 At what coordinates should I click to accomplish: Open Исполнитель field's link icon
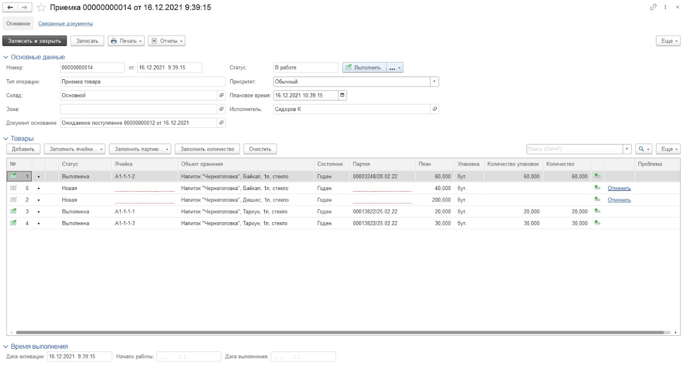435,109
